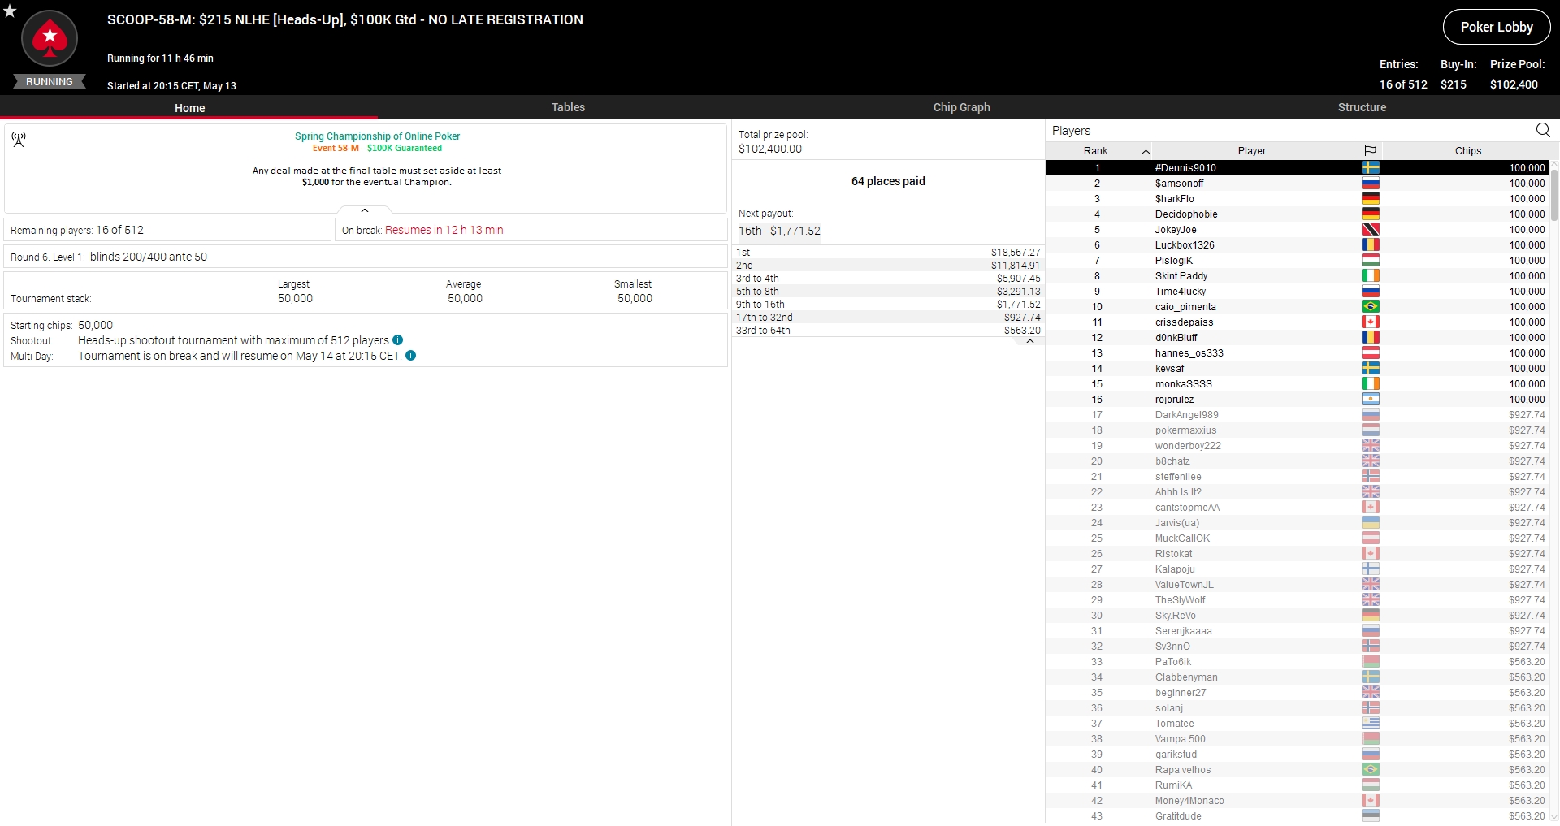Click flag beside kevsaf
The image size is (1560, 826).
(1371, 369)
